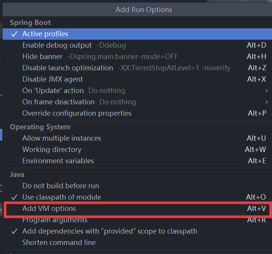Choose Disable launch optimization option
272x254 pixels.
click(x=137, y=68)
